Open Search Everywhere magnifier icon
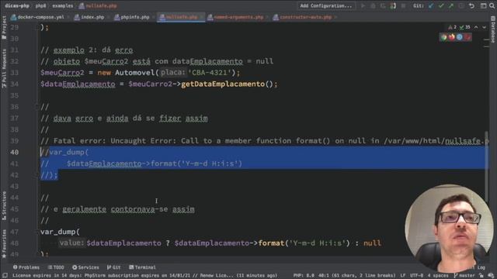The image size is (497, 279). [x=492, y=5]
